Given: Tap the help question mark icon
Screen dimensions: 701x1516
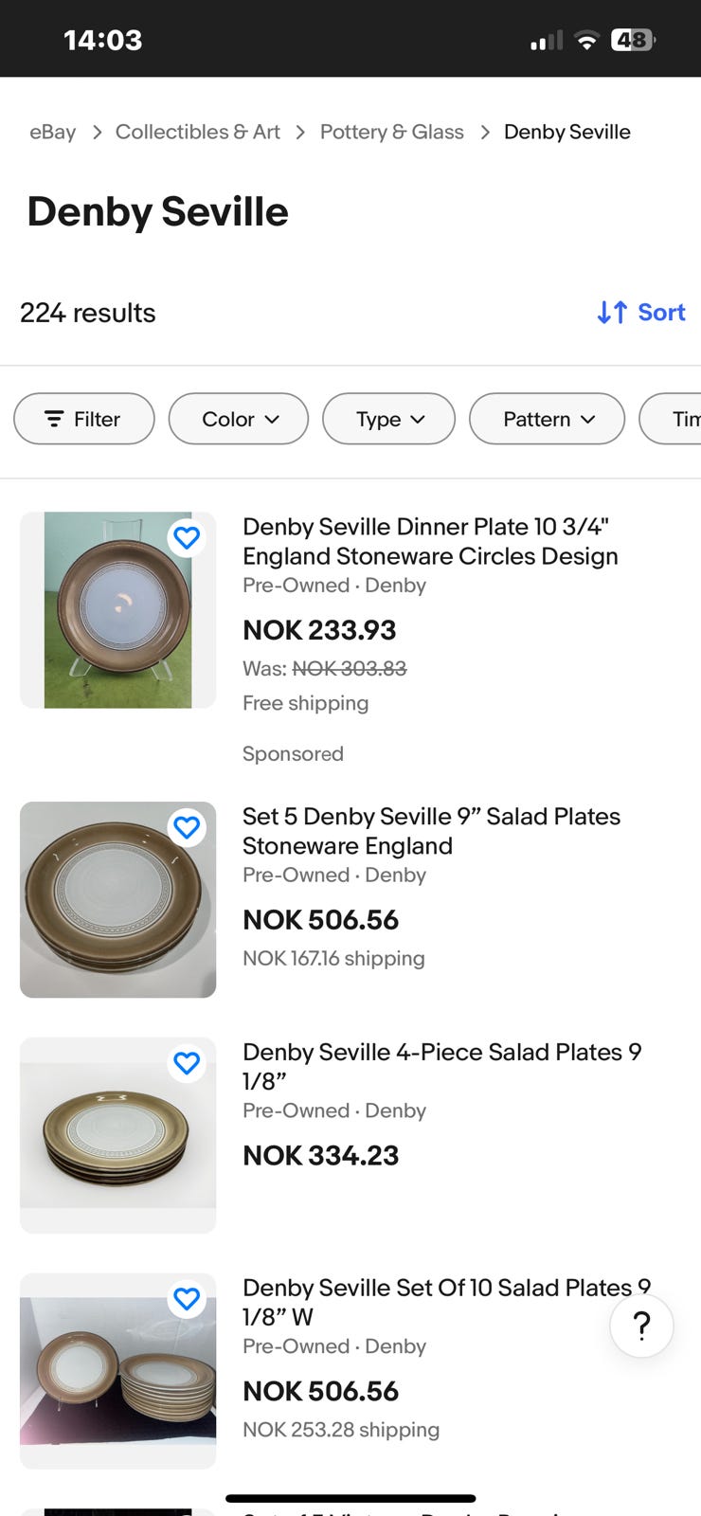Looking at the screenshot, I should (x=641, y=1326).
